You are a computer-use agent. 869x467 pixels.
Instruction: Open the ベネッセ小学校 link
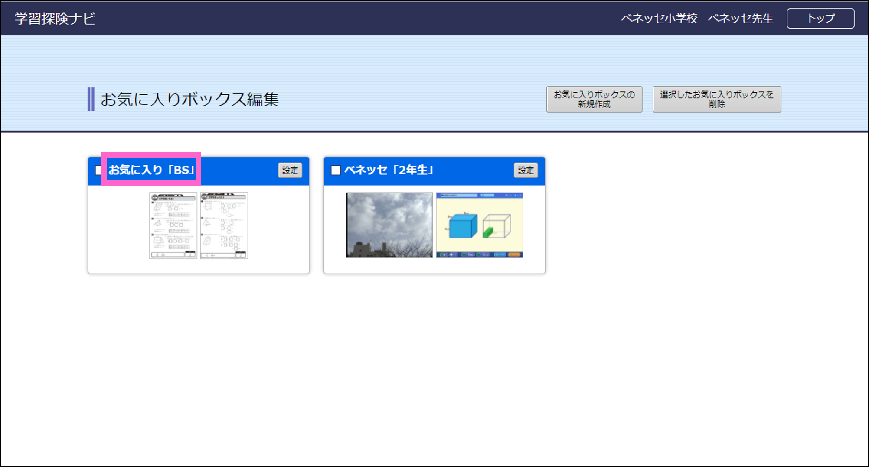pos(660,18)
